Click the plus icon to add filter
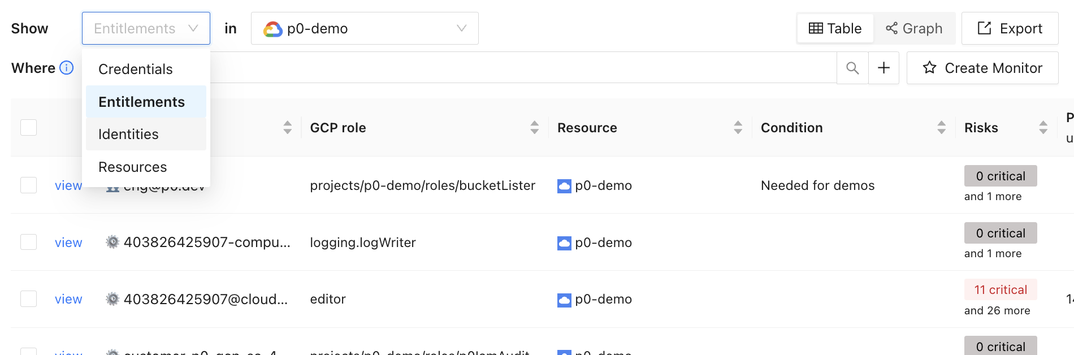Viewport: 1074px width, 355px height. (884, 68)
